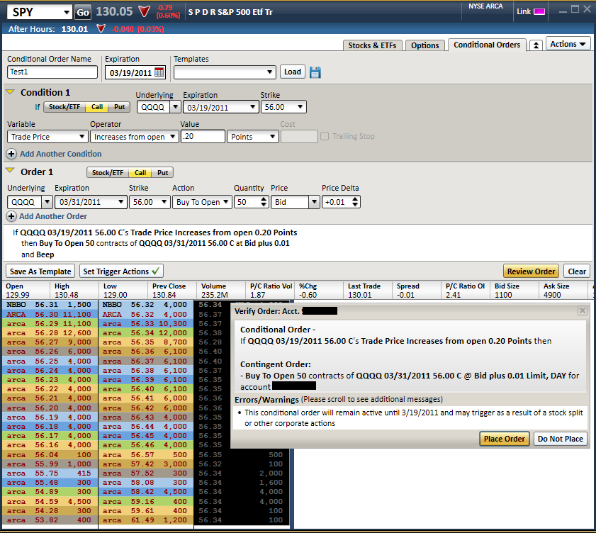Click the Place Order button
Screen dimensions: 596x533
[x=504, y=439]
